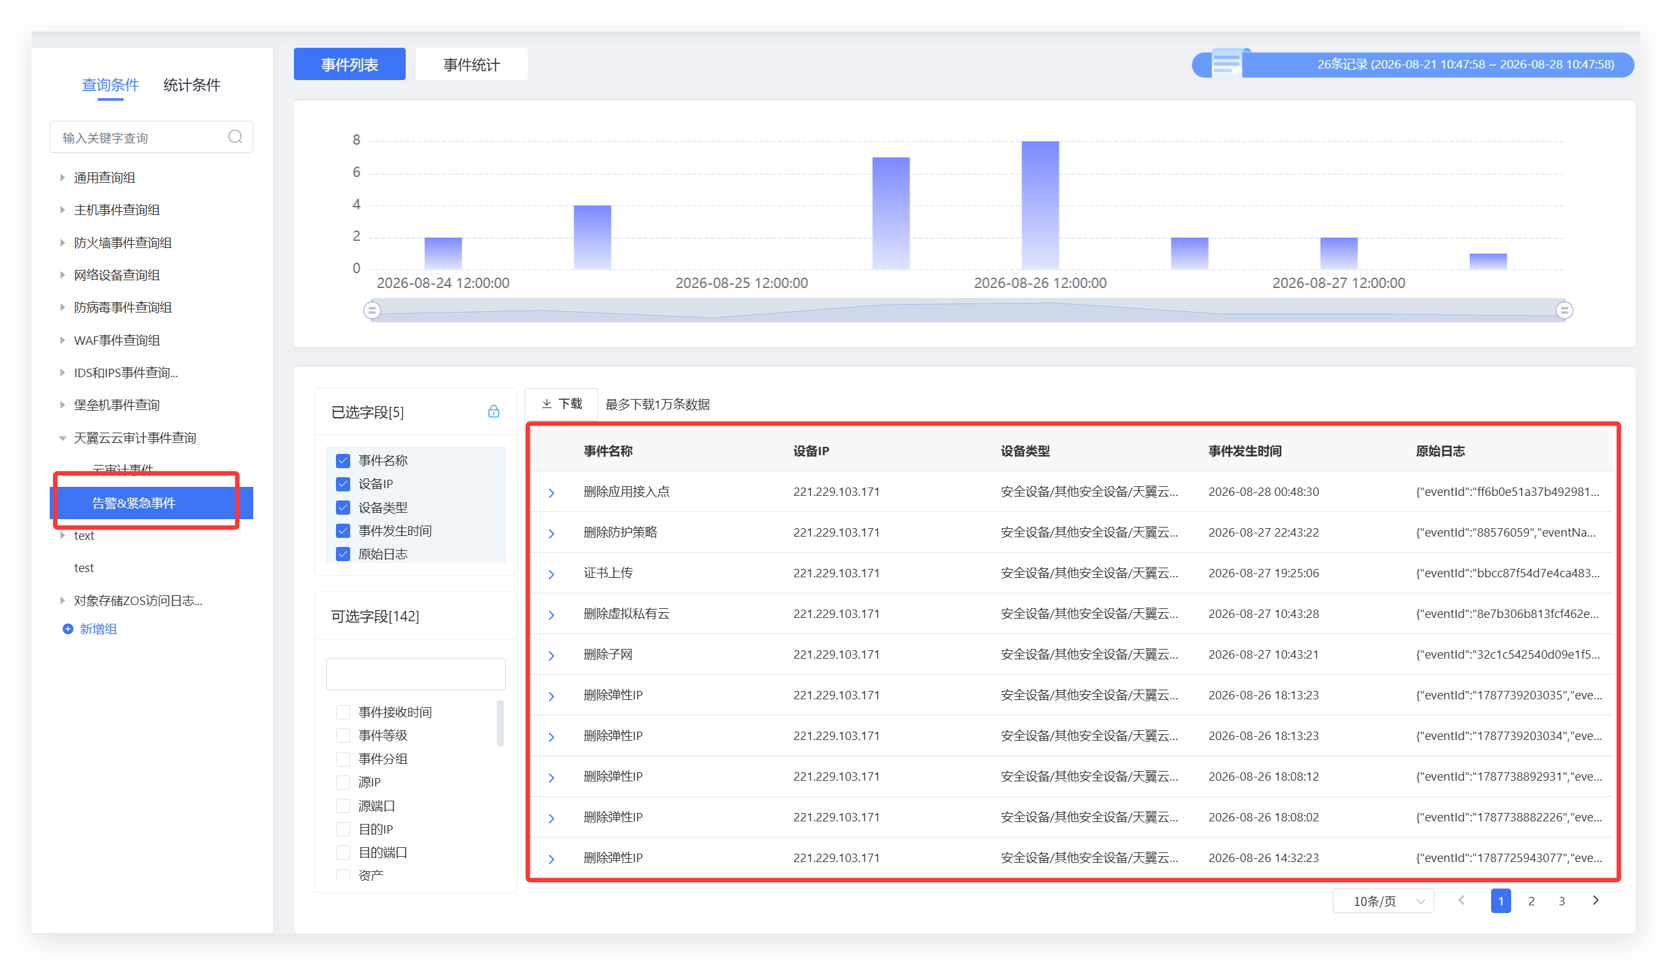Viewport: 1672px width, 966px height.
Task: Uncheck the 原始日志 selected field
Action: [x=343, y=553]
